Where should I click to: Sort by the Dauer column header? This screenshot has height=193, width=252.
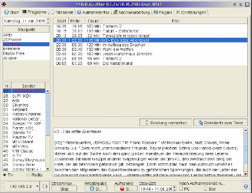tap(94, 21)
